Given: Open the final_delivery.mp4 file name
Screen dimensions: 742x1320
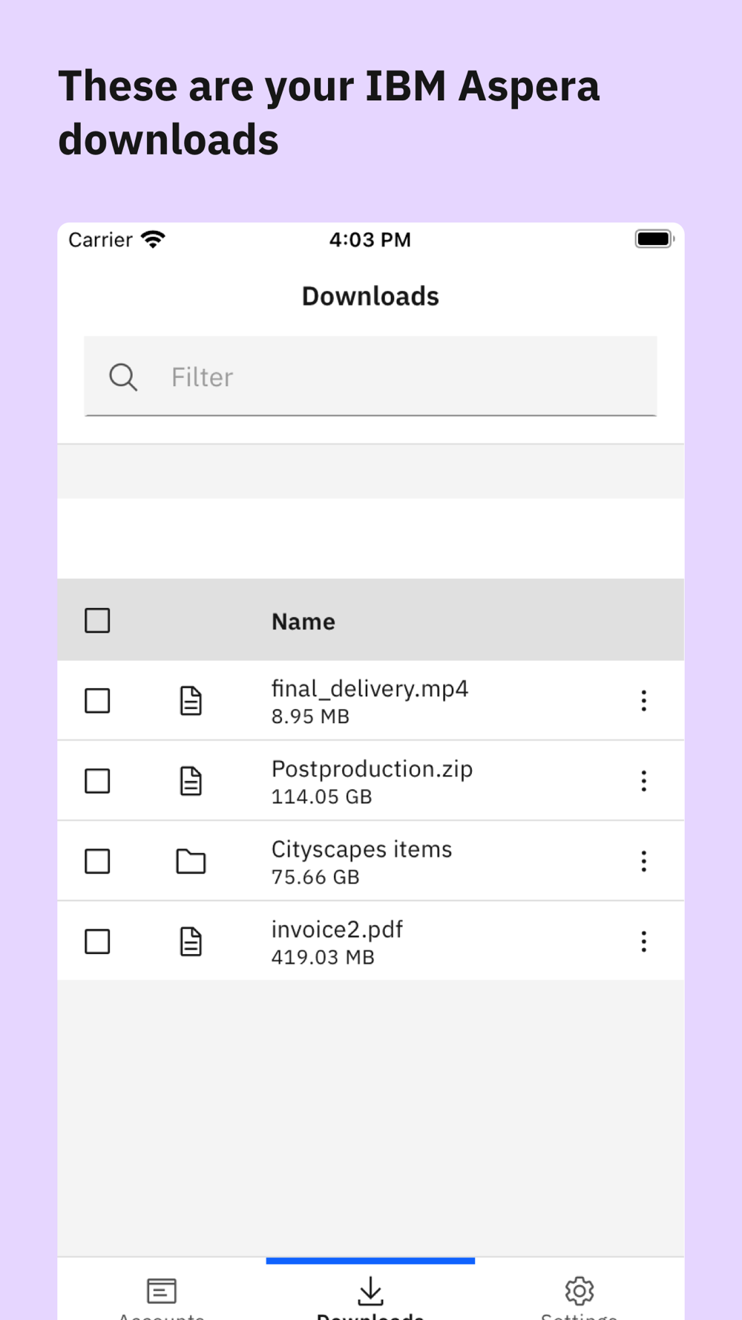Looking at the screenshot, I should (x=370, y=689).
